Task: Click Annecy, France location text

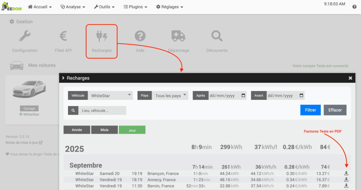Action: click(x=162, y=180)
